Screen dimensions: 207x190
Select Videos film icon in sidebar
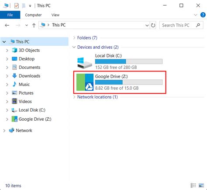(x=14, y=101)
